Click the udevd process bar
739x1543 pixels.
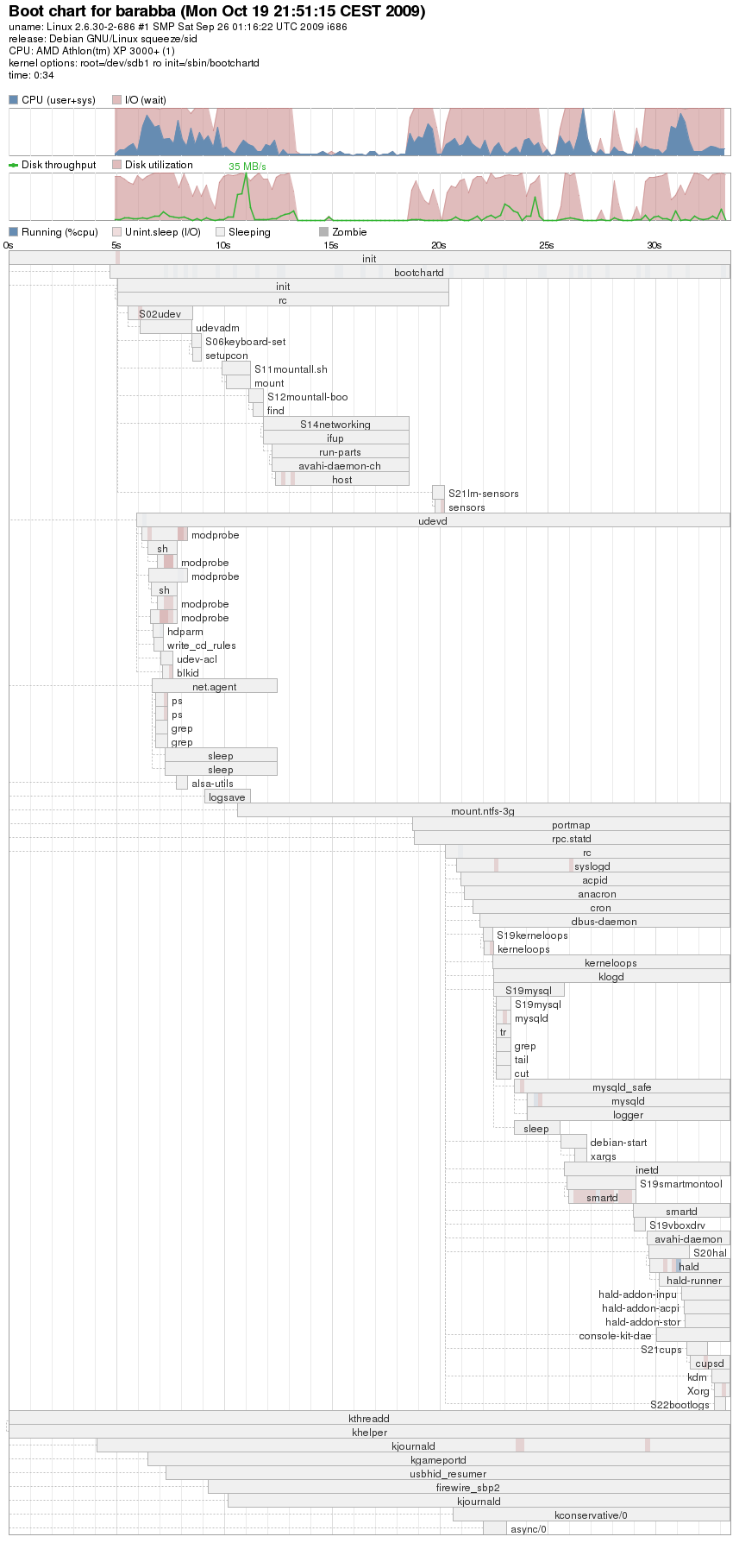433,521
